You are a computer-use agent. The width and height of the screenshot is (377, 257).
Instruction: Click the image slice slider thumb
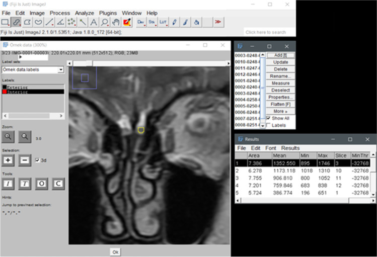(x=89, y=63)
